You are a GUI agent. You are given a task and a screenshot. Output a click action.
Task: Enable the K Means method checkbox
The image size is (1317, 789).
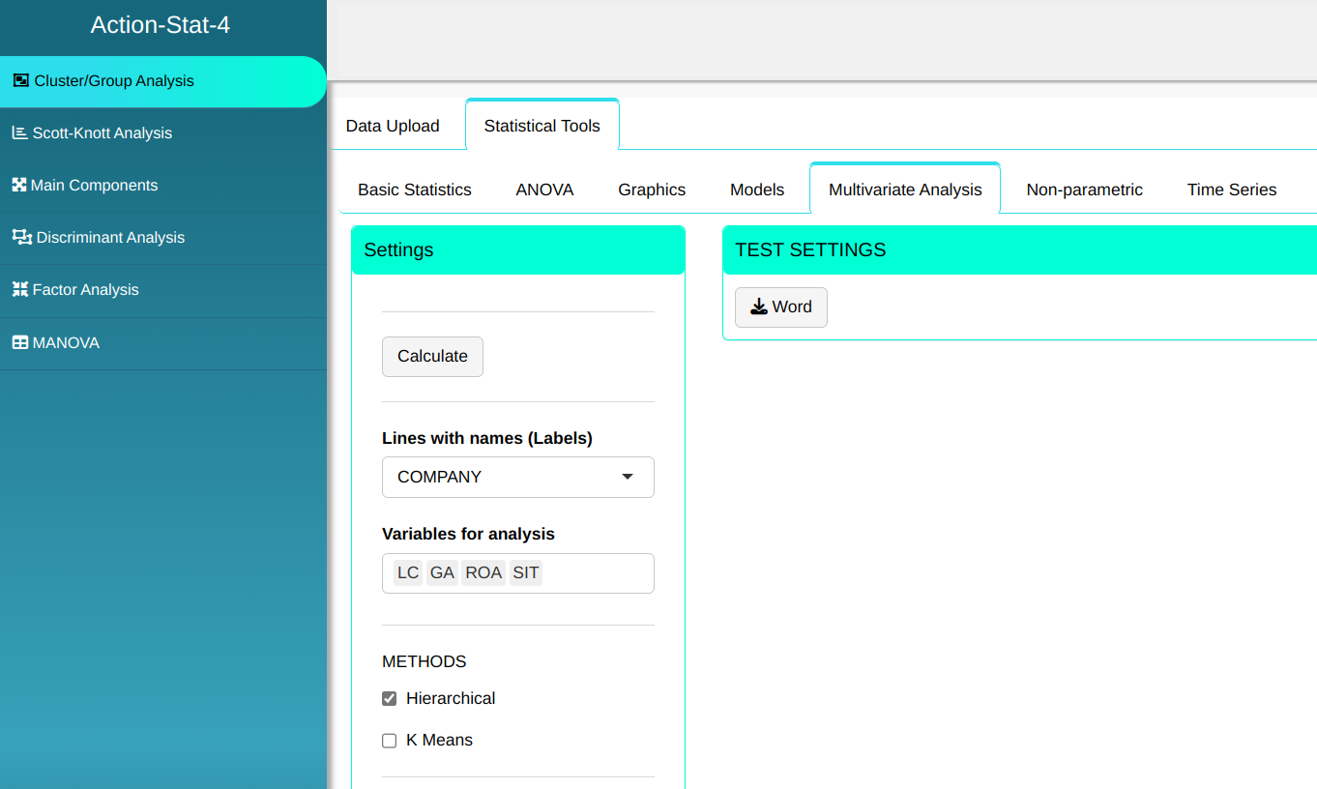tap(390, 741)
